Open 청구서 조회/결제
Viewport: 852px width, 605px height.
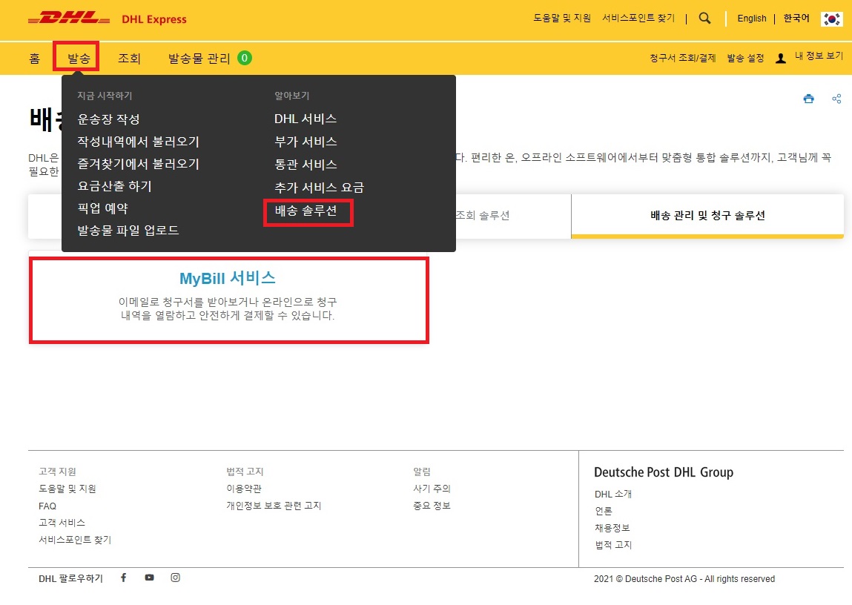pos(682,58)
